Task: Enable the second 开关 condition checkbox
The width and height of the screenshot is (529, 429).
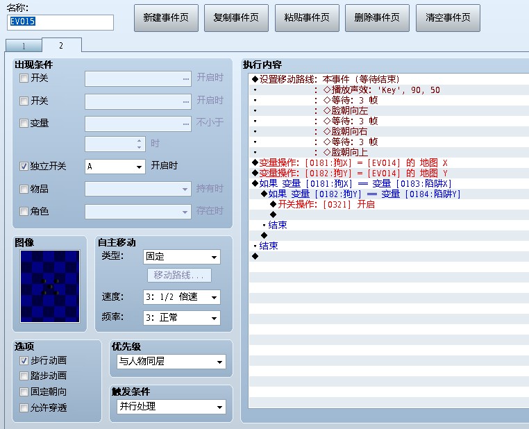Action: [24, 101]
